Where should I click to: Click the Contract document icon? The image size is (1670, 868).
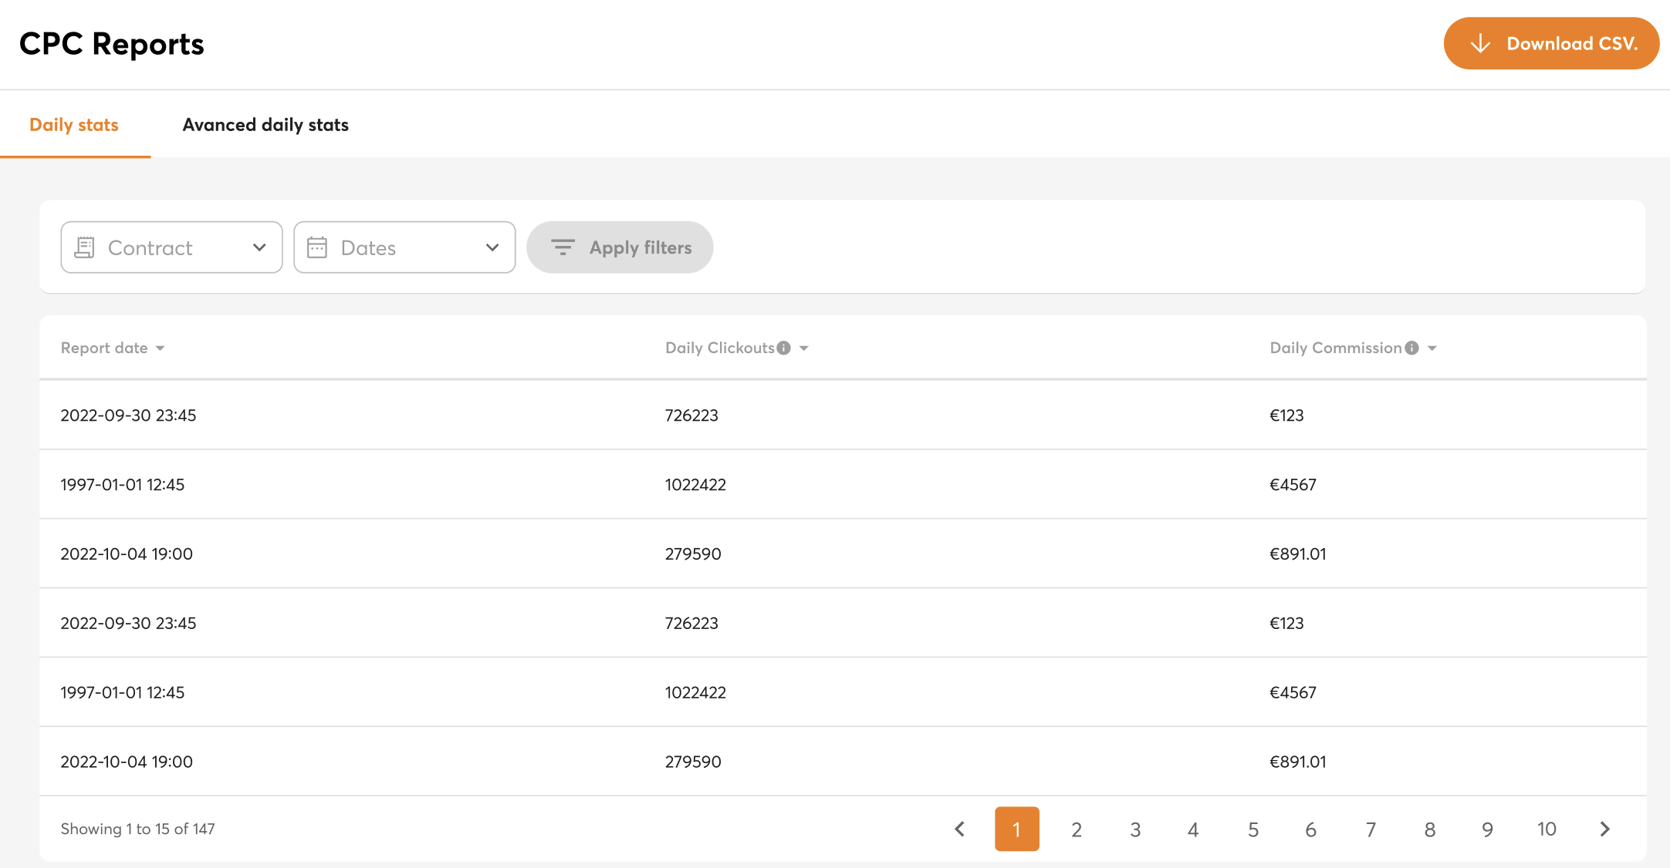point(85,247)
